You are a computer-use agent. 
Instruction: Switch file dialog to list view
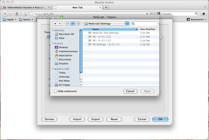click(x=73, y=24)
